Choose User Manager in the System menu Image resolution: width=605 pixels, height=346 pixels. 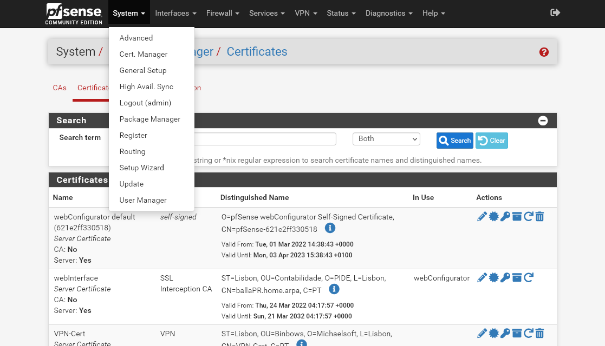pyautogui.click(x=143, y=200)
